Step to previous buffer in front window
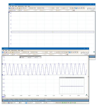The width and height of the screenshot is (97, 107). pos(47,52)
